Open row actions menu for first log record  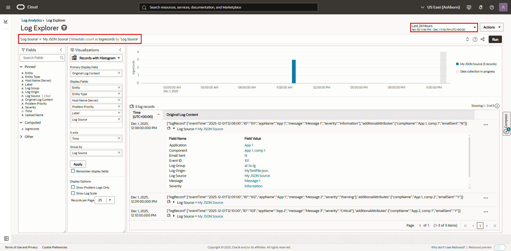(485, 125)
